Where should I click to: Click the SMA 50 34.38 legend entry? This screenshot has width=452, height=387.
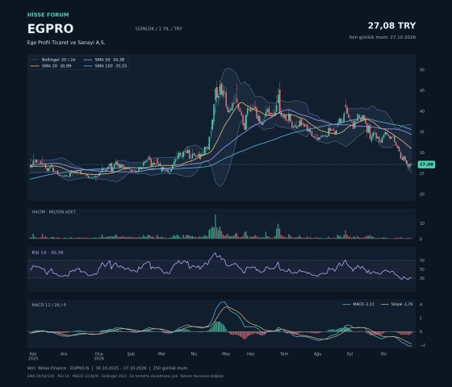pyautogui.click(x=104, y=60)
